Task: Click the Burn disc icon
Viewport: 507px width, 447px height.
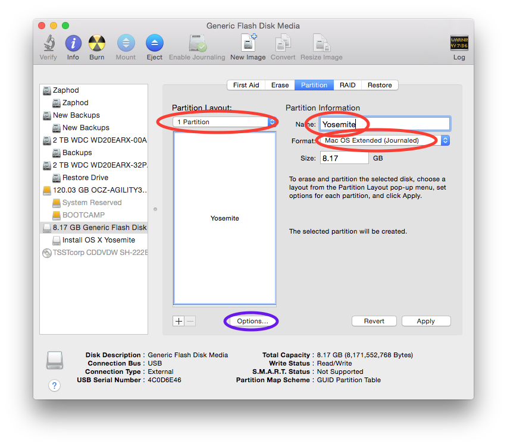Action: 96,43
